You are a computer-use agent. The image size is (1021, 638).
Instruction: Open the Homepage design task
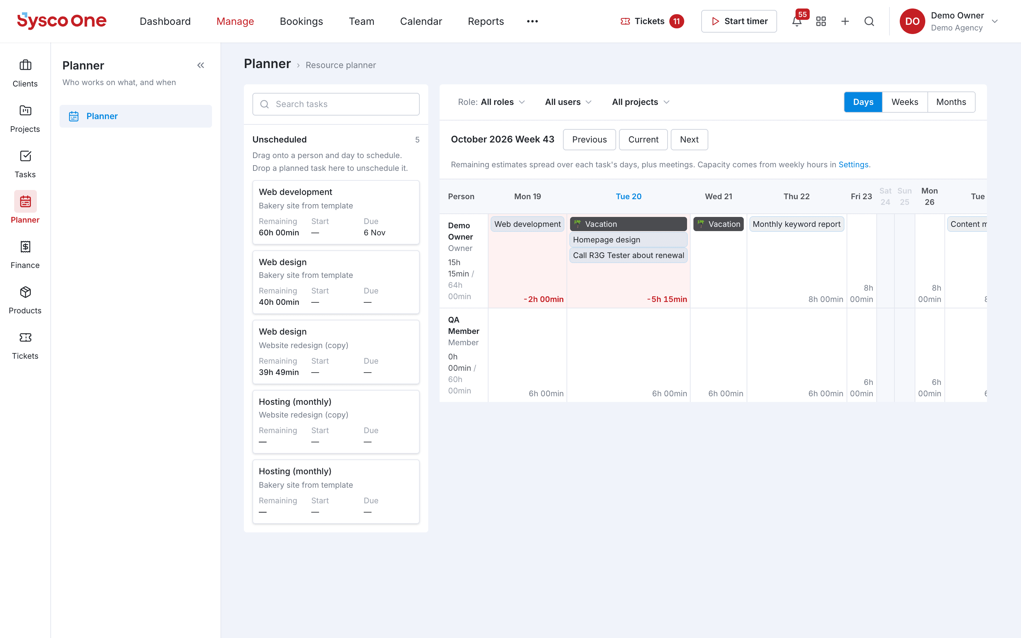pyautogui.click(x=628, y=240)
